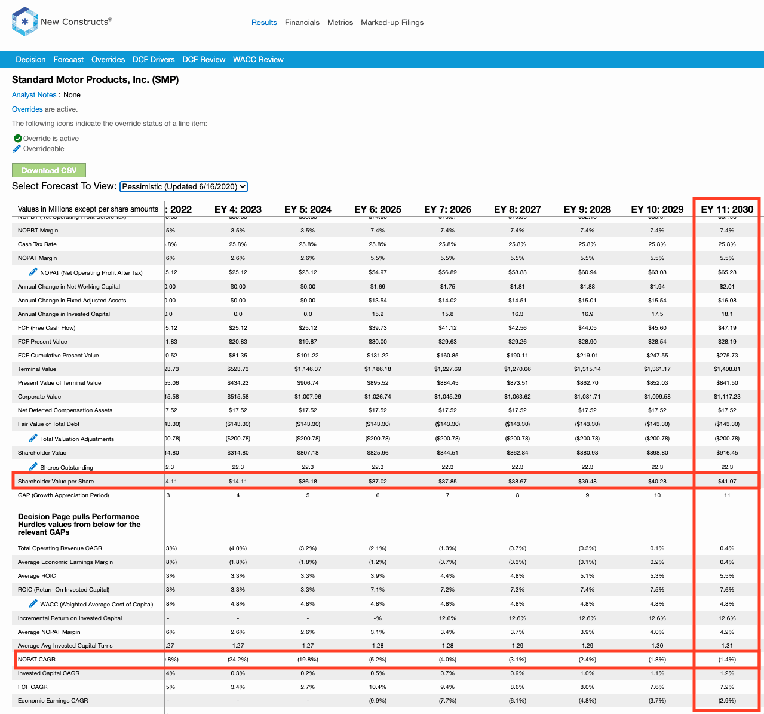Open the WACC Review tab
The width and height of the screenshot is (764, 714).
258,60
